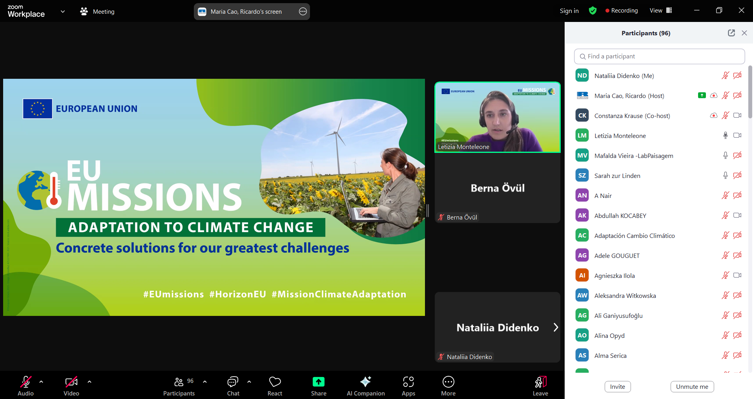Click Letizia Monteleone's microphone icon
The image size is (753, 399).
725,135
